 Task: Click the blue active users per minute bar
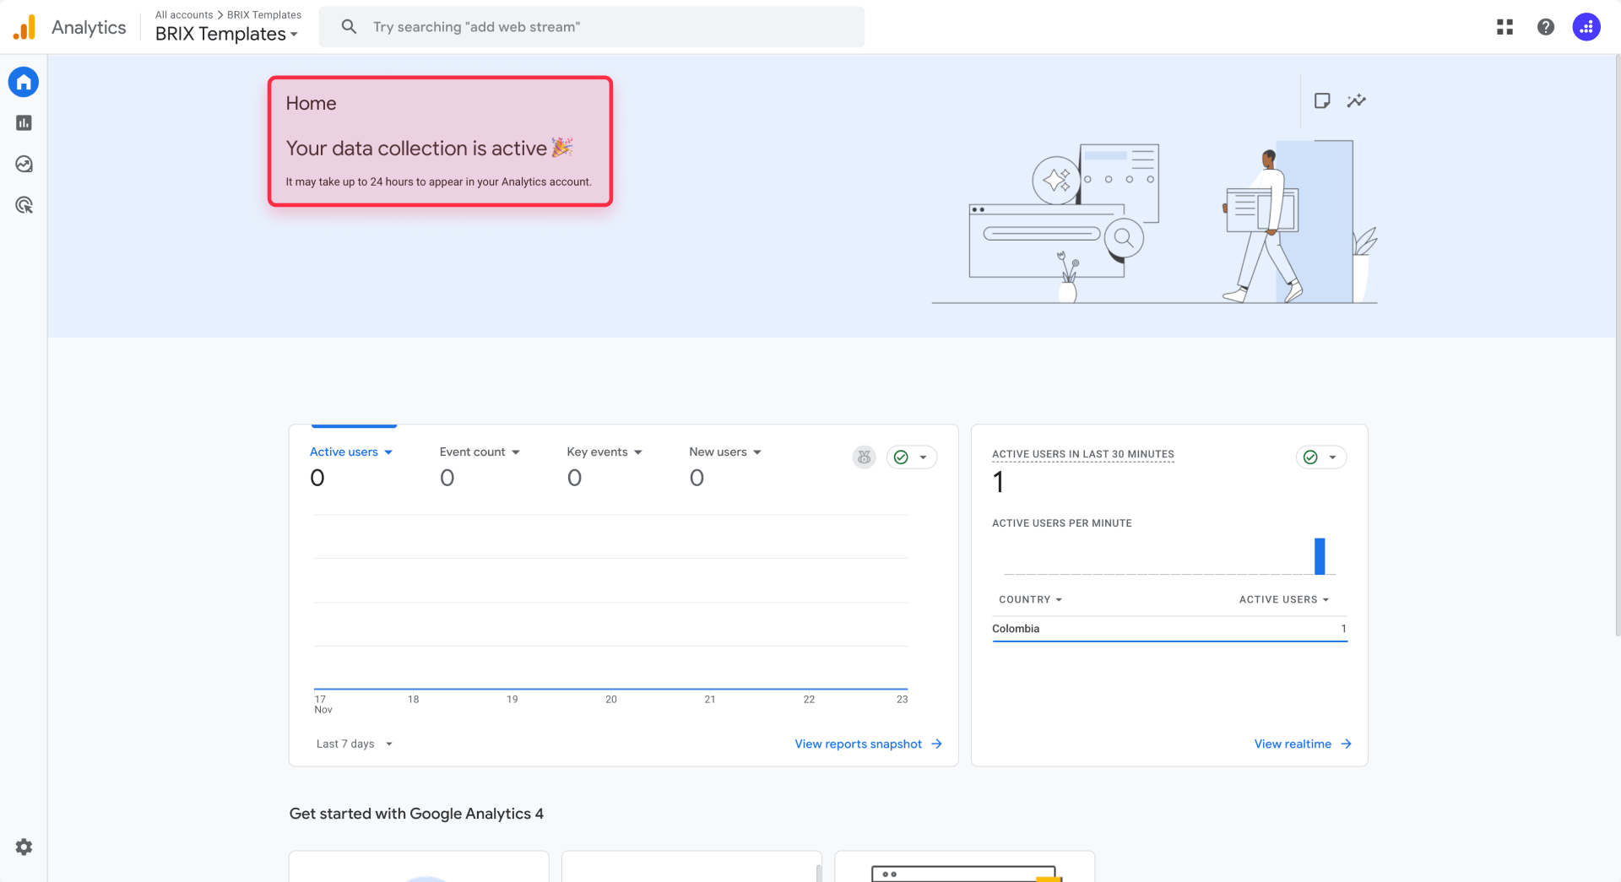[x=1320, y=556]
